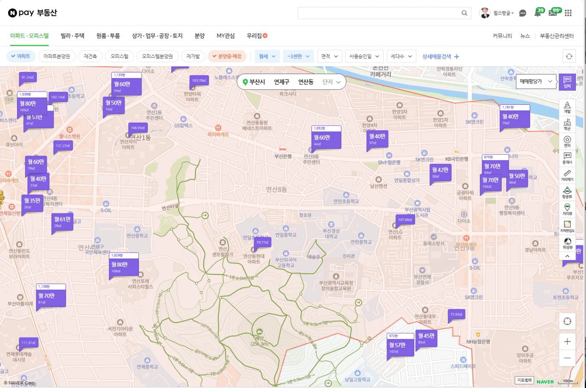Open the 상가·업무·공장·토지 tab
Screen dimensions: 586x388
[157, 36]
